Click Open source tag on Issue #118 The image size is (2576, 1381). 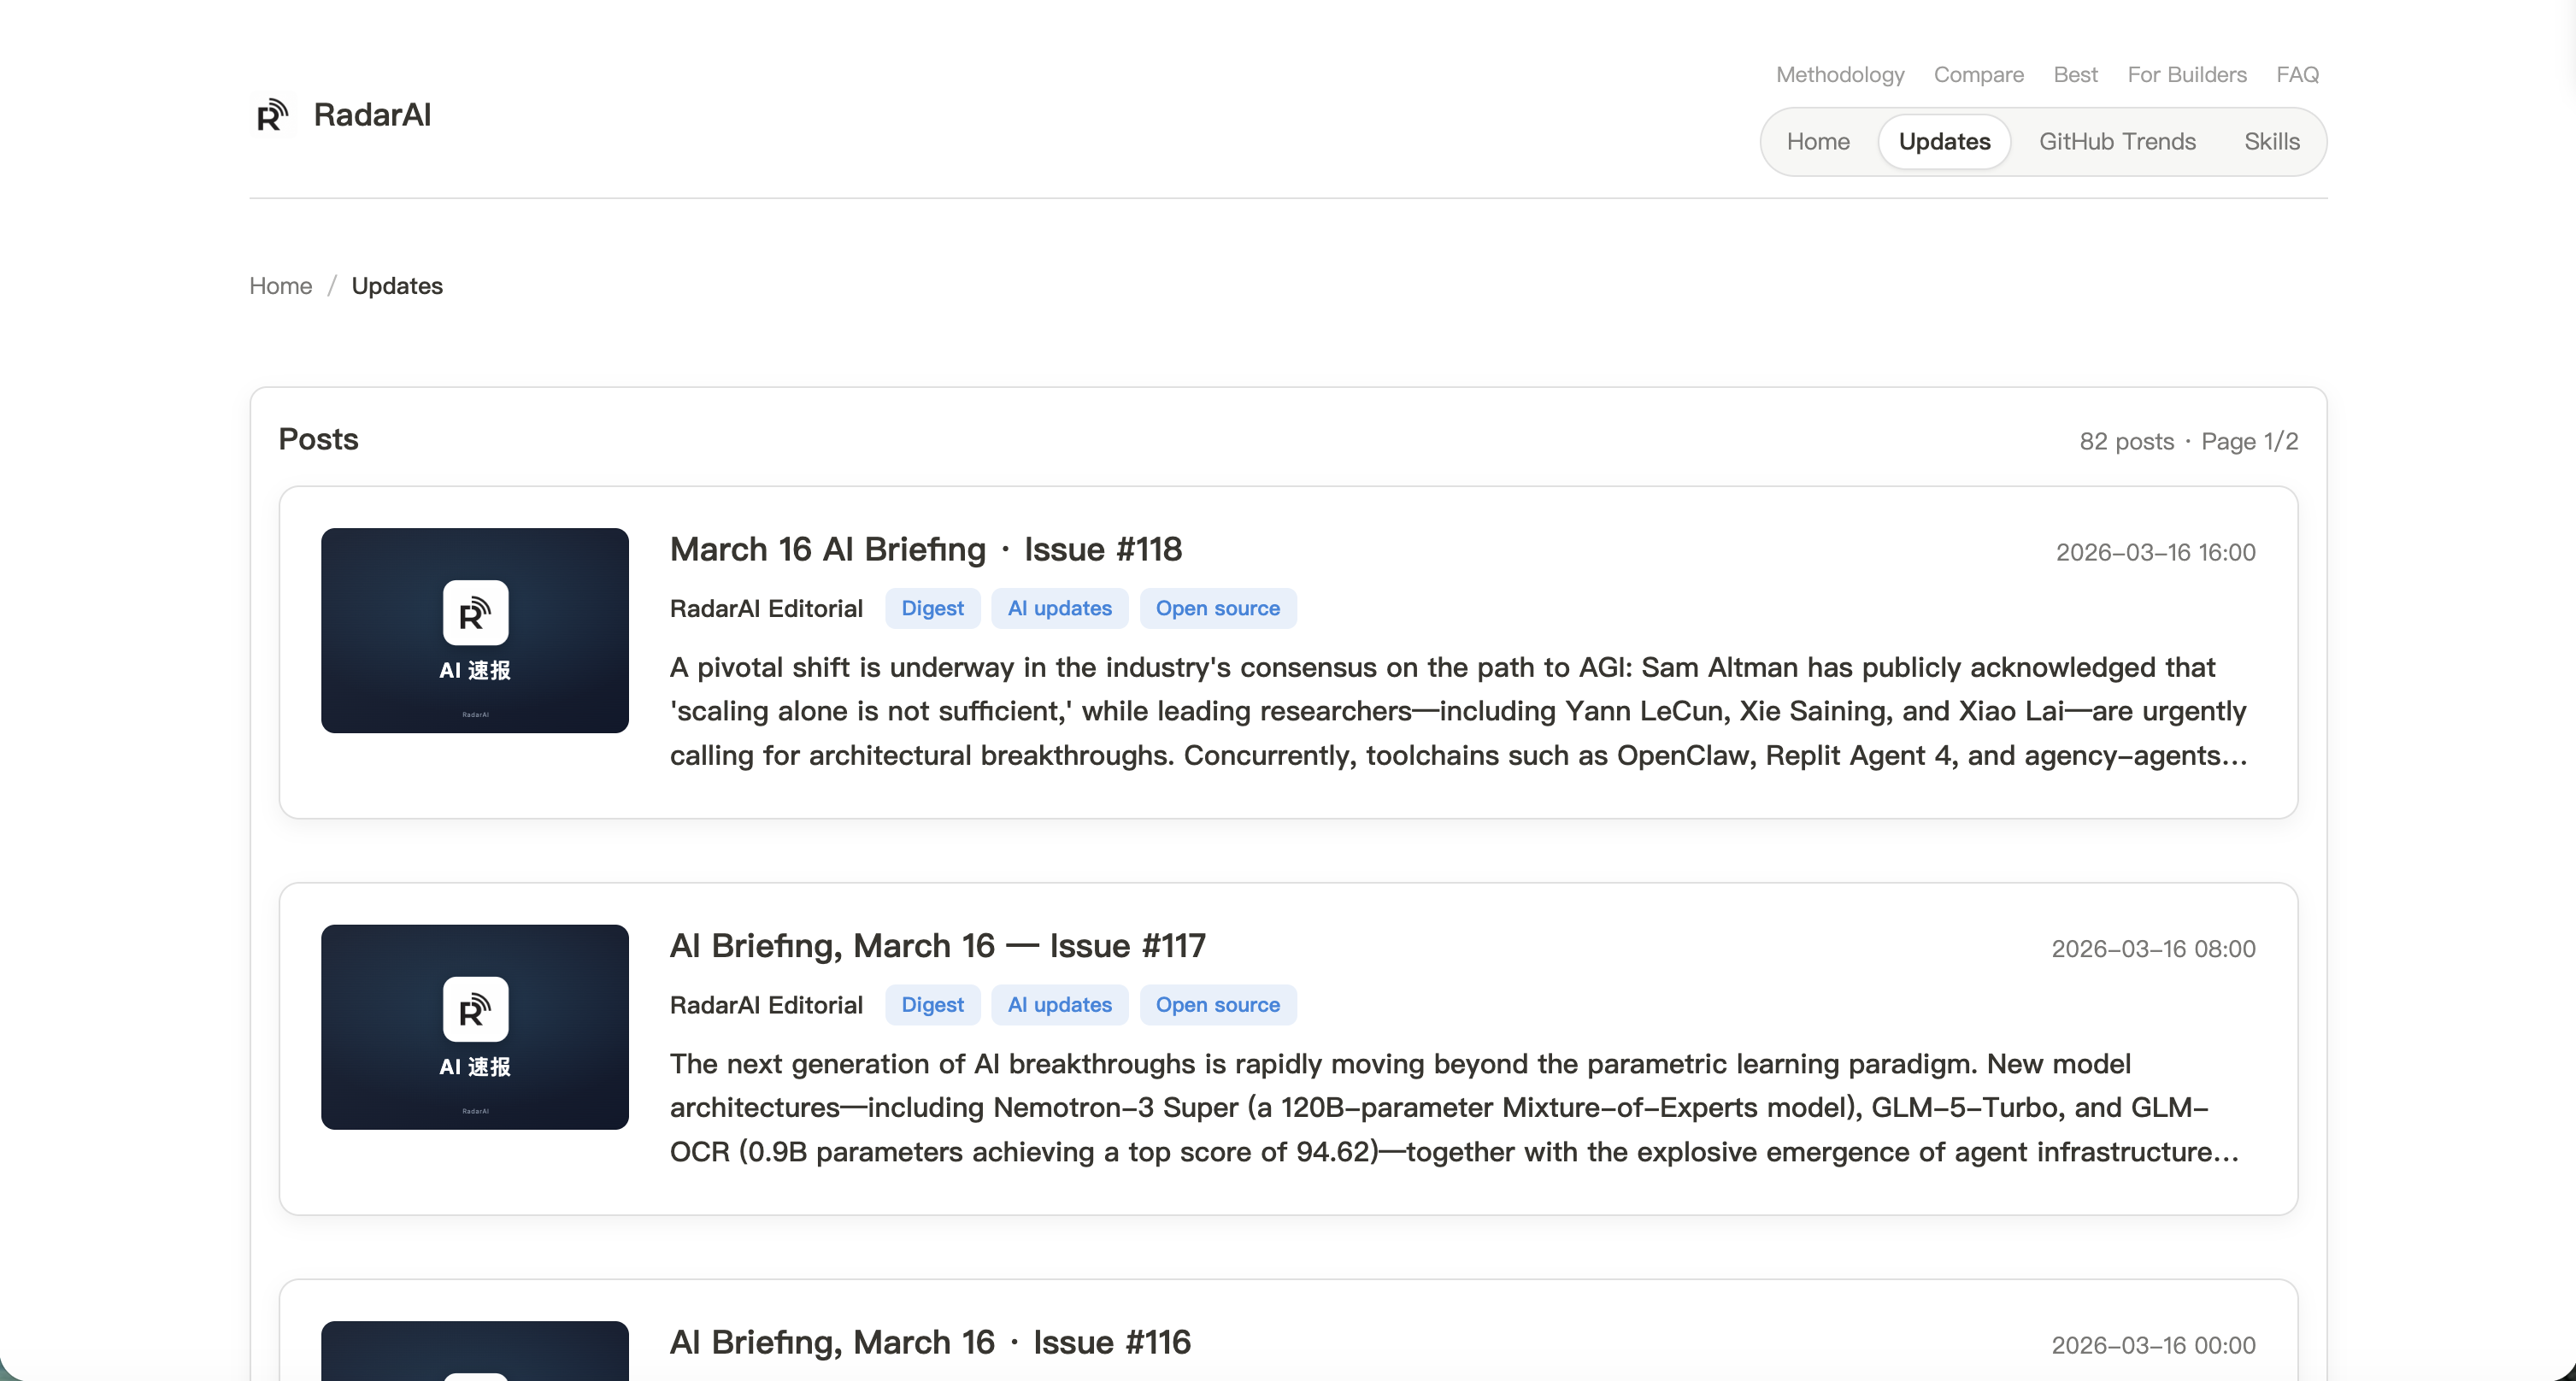[x=1216, y=608]
